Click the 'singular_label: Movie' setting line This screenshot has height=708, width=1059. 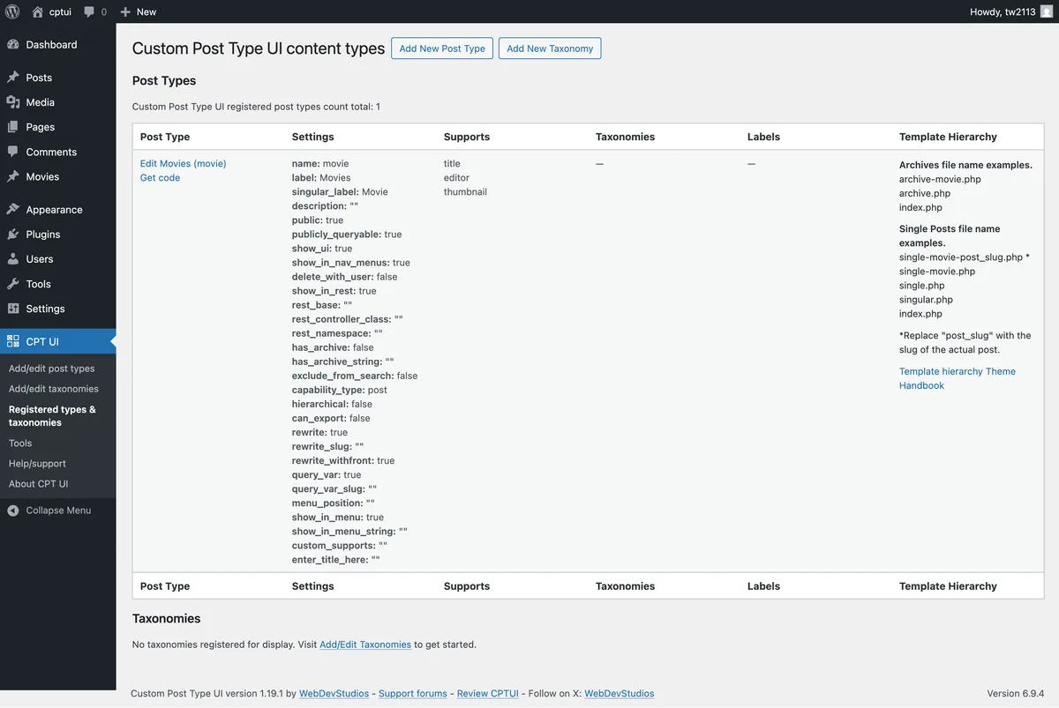point(340,191)
